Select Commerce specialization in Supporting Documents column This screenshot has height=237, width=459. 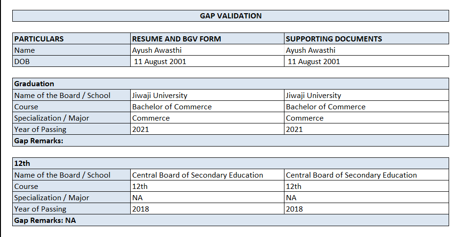click(x=305, y=118)
